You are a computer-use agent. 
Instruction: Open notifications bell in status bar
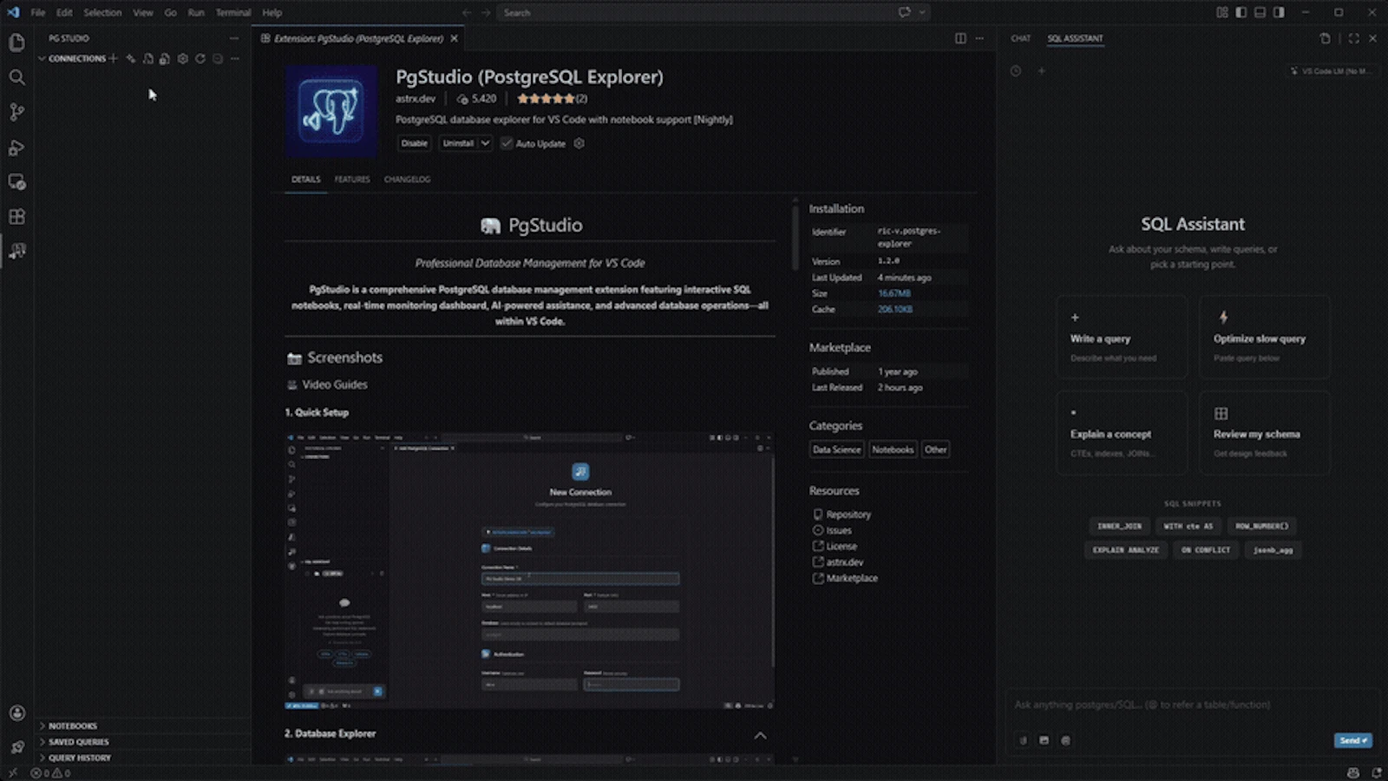pos(1377,772)
